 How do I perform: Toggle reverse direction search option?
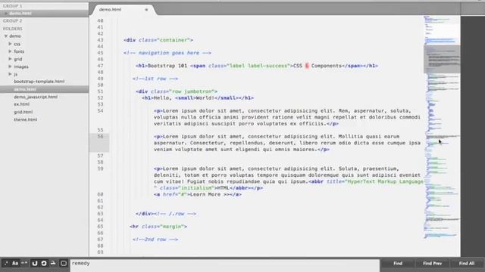[34, 264]
